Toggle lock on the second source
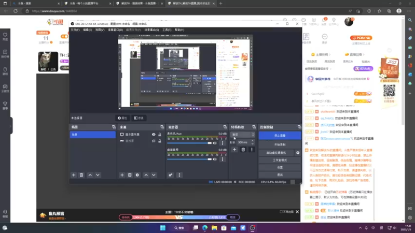 (160, 141)
